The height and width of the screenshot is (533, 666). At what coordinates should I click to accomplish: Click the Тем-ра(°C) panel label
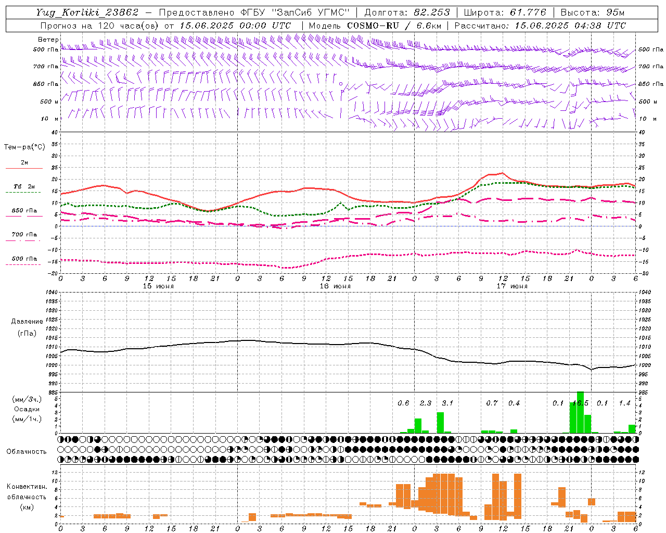[24, 147]
